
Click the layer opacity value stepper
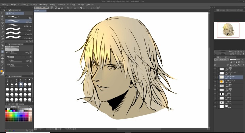click(x=244, y=59)
